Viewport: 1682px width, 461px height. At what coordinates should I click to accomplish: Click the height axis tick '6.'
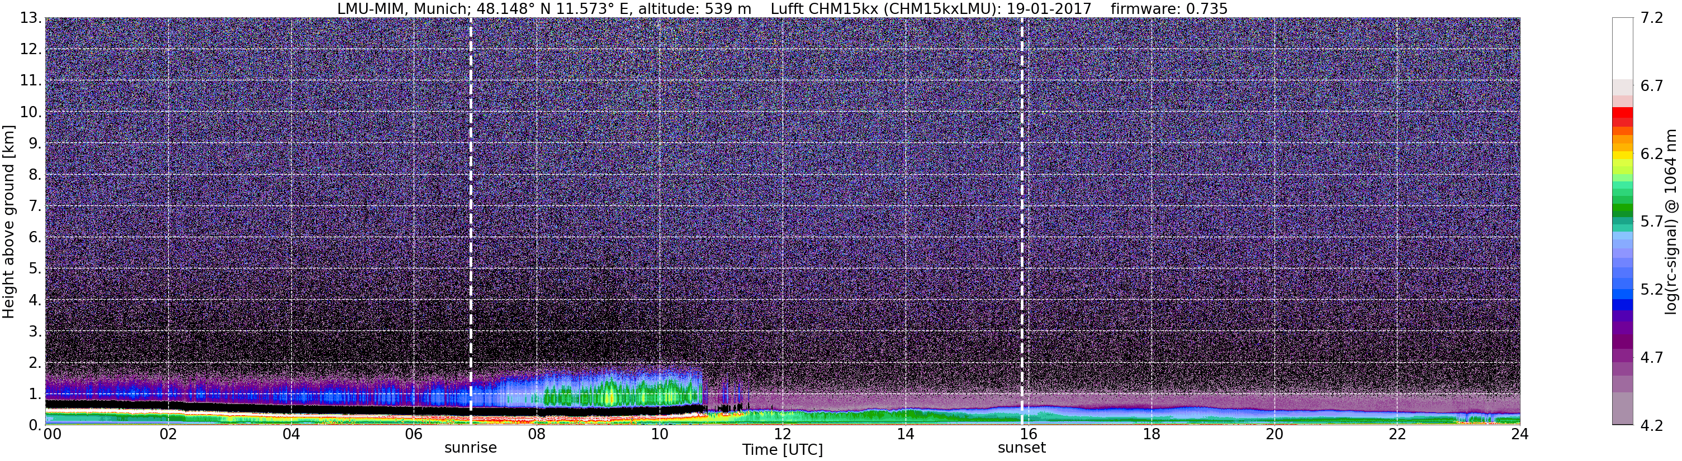(35, 237)
